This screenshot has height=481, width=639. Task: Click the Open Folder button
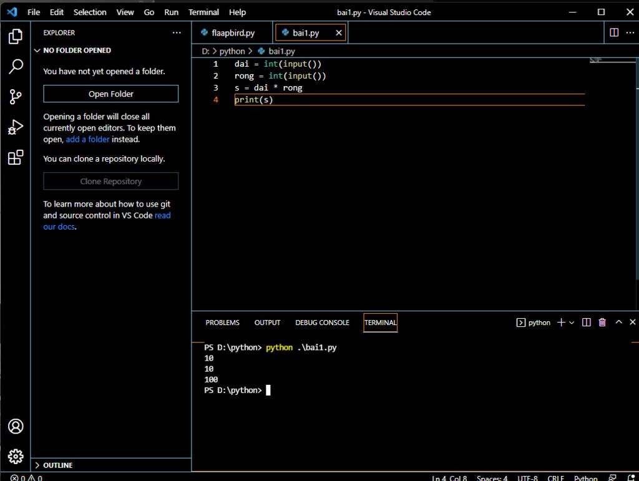point(111,94)
